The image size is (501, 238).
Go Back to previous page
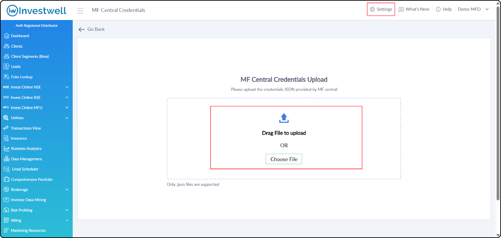coord(91,29)
